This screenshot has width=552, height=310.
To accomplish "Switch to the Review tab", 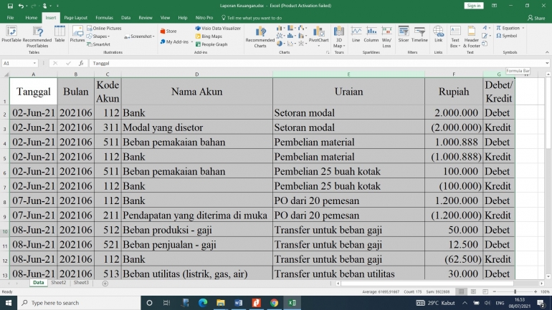I will [x=146, y=18].
